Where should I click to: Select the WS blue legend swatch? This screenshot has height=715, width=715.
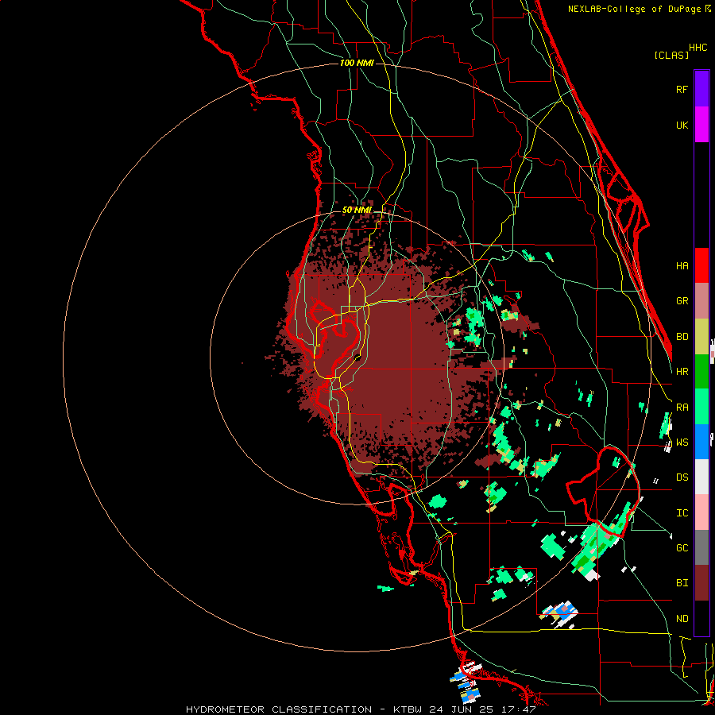[701, 442]
